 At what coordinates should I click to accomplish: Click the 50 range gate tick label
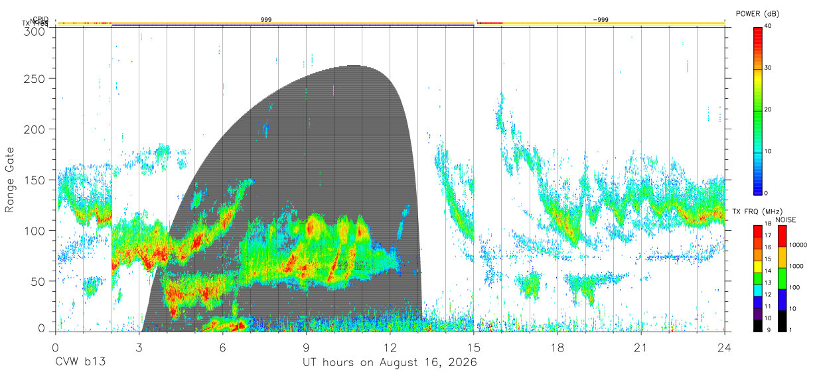point(38,281)
